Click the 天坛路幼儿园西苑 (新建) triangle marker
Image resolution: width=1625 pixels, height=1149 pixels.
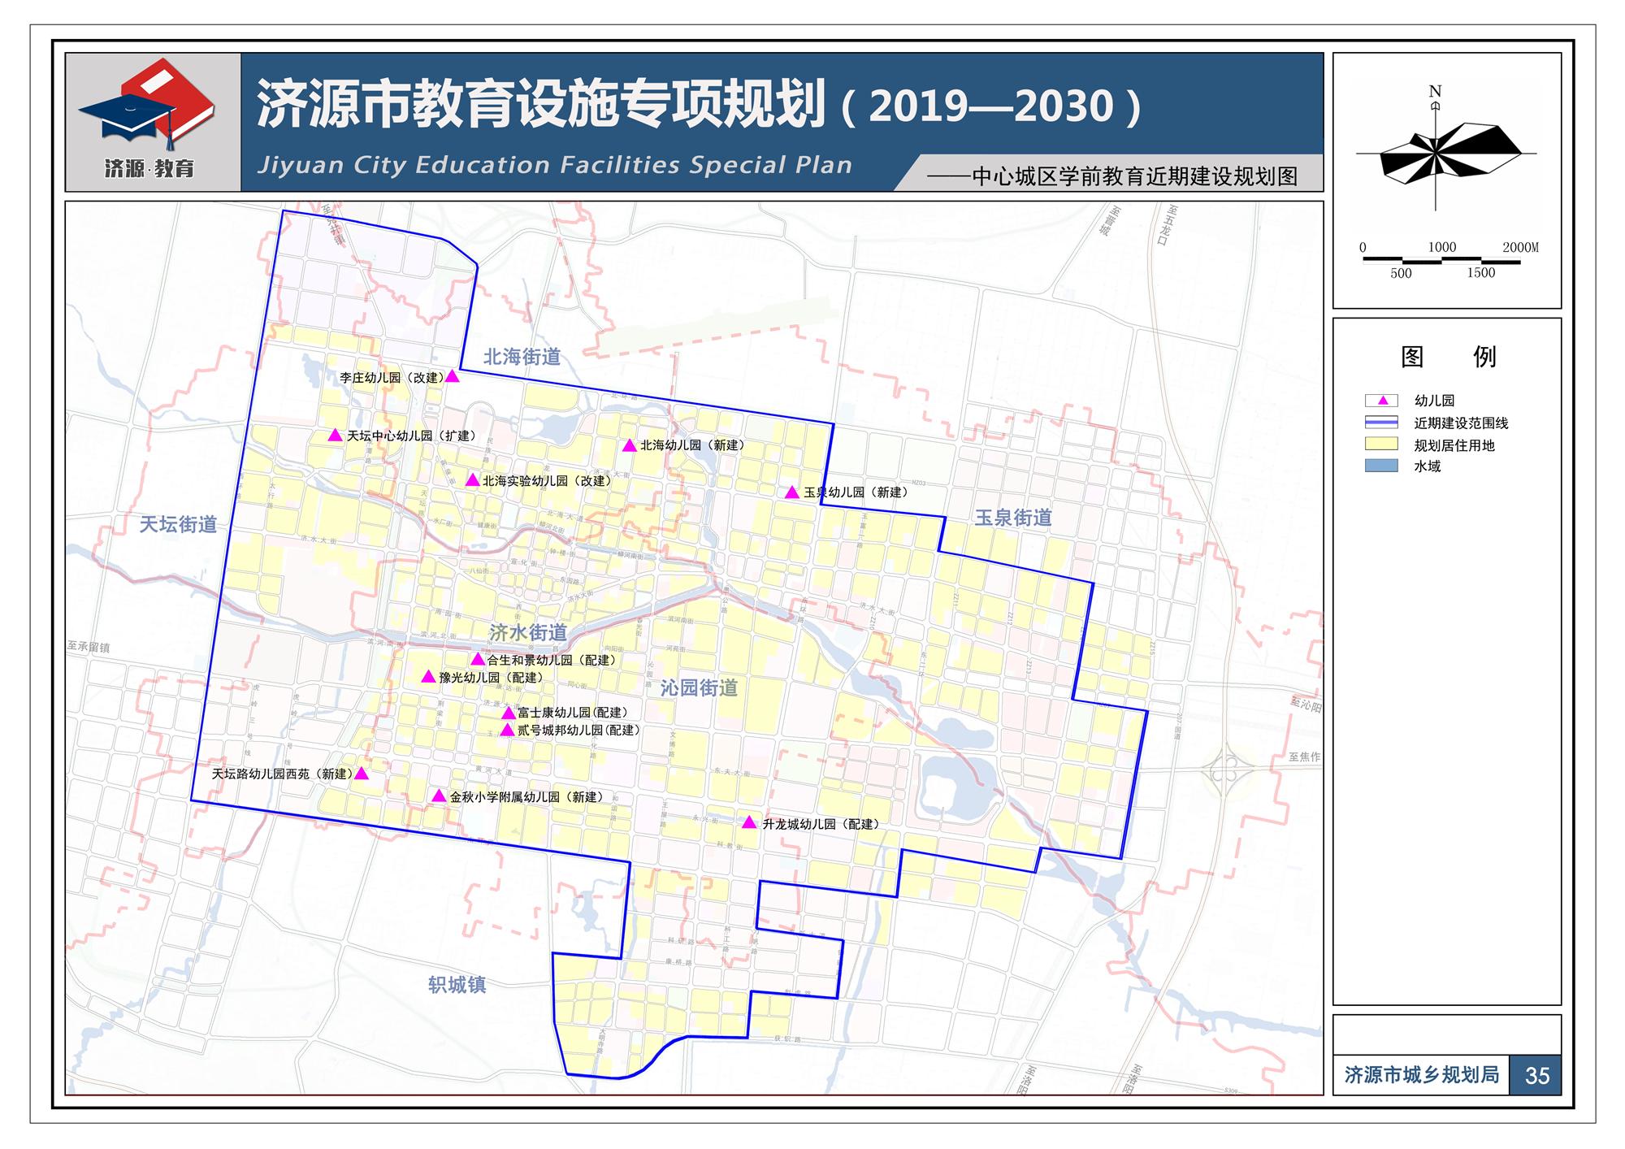[362, 774]
